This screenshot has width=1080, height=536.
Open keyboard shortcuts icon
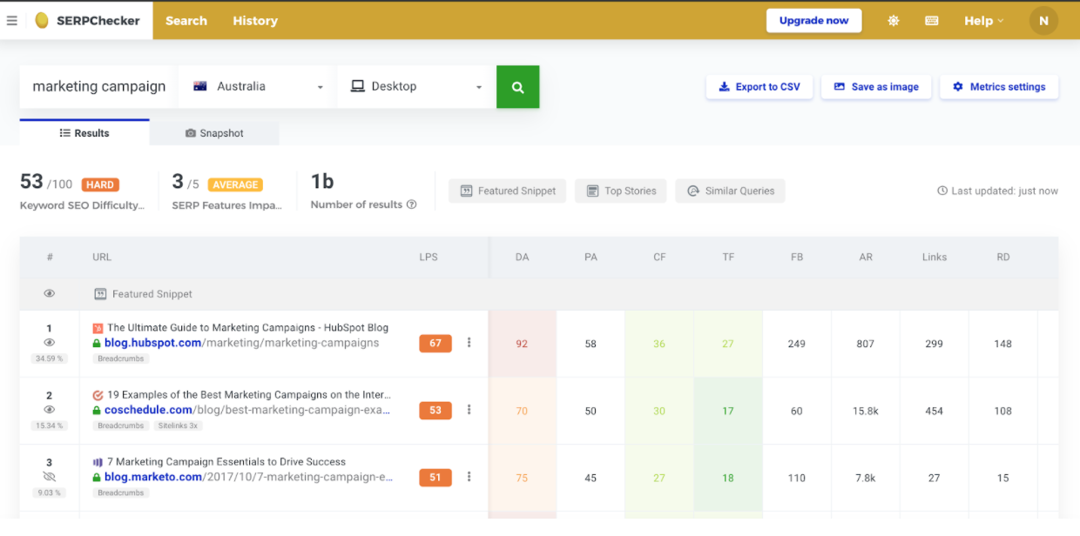tap(932, 21)
